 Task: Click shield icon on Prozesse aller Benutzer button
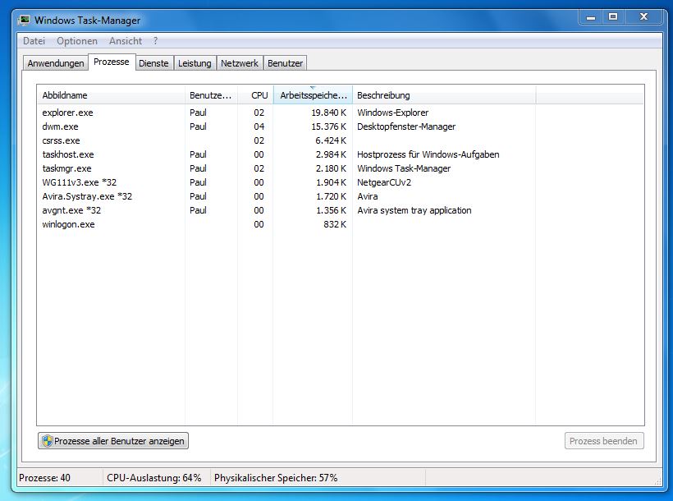[47, 441]
